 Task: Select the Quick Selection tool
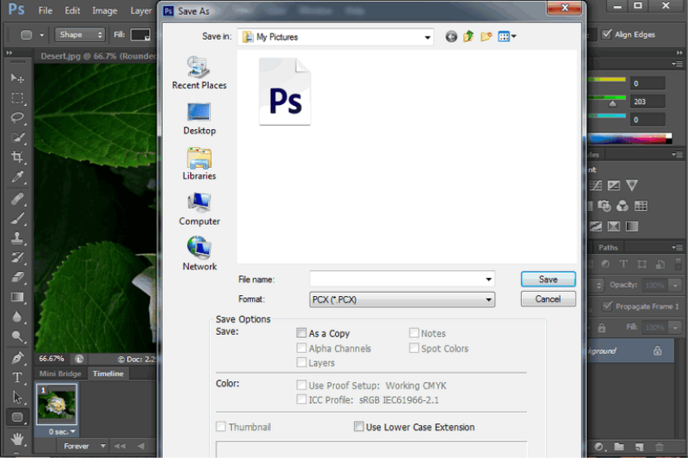pos(17,137)
